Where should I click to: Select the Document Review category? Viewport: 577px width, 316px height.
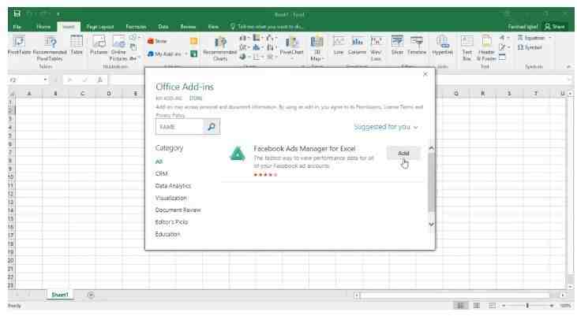178,210
